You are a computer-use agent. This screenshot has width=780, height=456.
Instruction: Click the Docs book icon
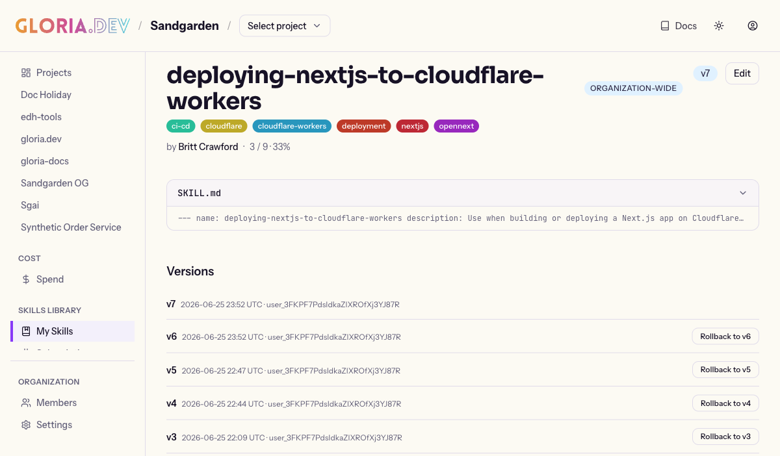coord(665,26)
